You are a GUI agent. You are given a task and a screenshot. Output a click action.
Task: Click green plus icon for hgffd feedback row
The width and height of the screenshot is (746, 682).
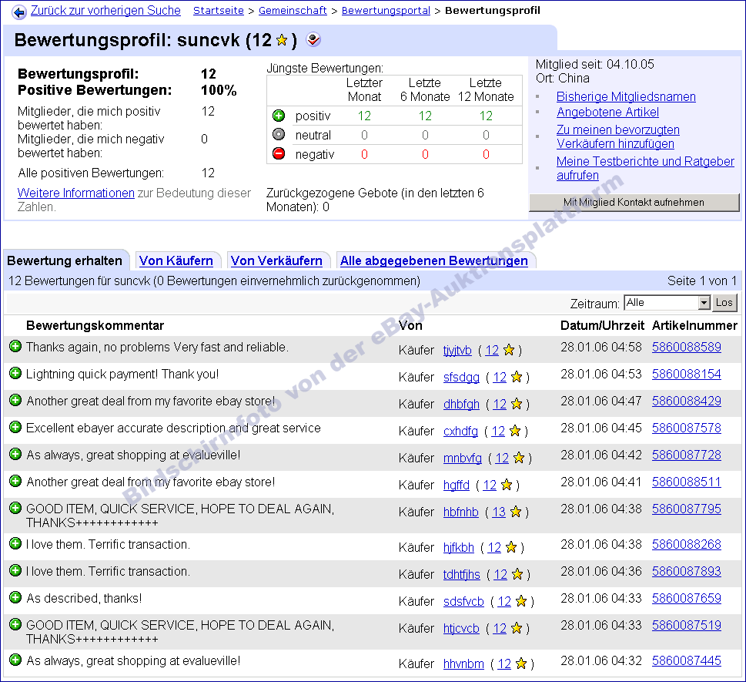pos(15,481)
